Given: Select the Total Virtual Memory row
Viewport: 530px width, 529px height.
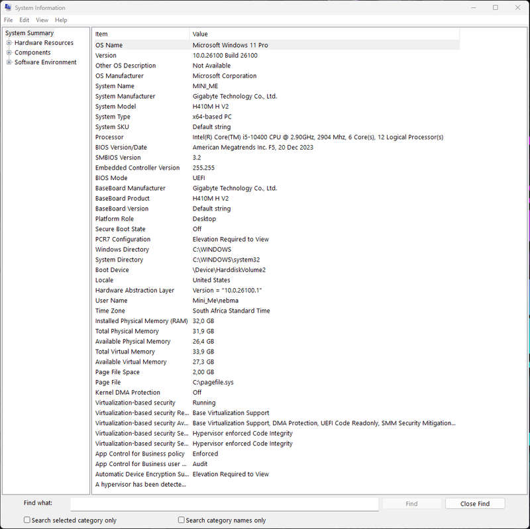Looking at the screenshot, I should (276, 352).
